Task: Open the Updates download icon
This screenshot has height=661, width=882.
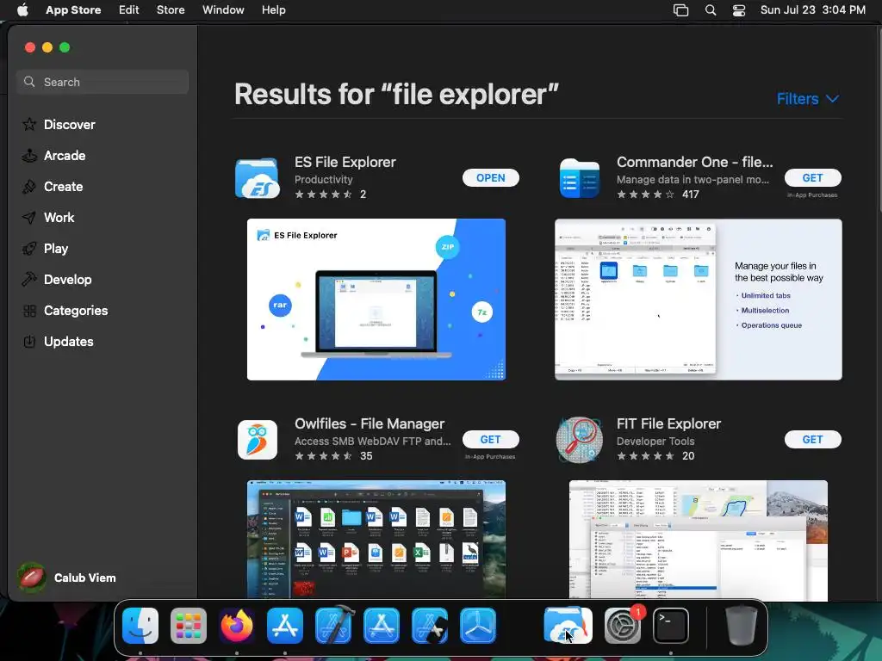Action: [x=29, y=341]
